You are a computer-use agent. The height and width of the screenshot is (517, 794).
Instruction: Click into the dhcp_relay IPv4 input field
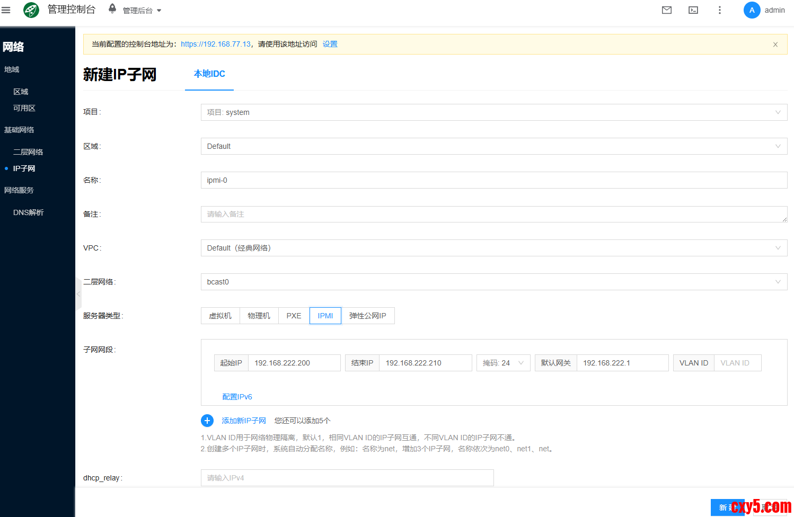pos(347,478)
